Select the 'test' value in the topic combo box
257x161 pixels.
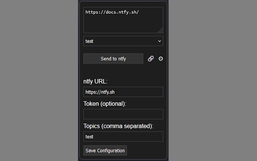pos(90,41)
